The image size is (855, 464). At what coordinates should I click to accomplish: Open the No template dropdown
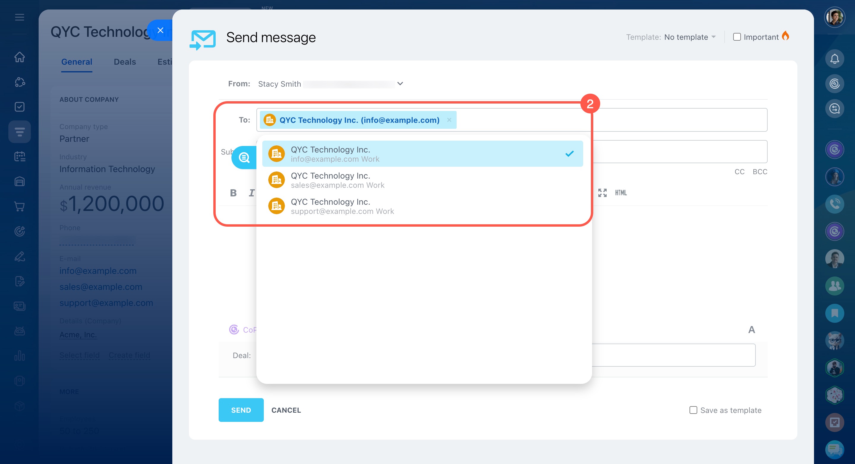pyautogui.click(x=690, y=37)
